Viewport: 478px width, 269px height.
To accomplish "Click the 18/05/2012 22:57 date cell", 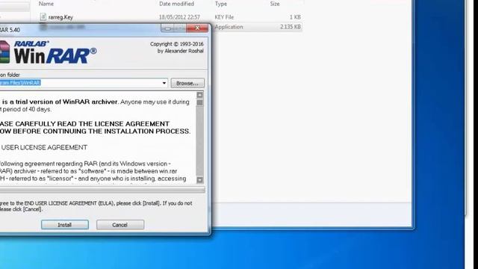I will (x=179, y=17).
